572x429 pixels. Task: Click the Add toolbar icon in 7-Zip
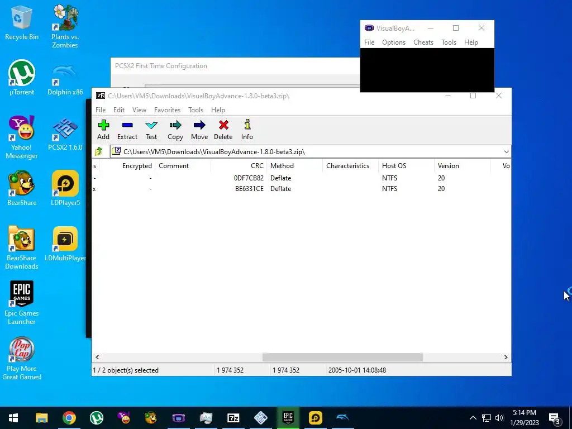(x=103, y=130)
